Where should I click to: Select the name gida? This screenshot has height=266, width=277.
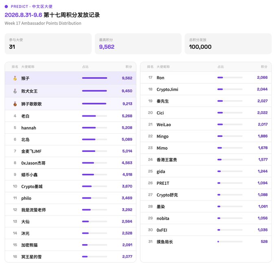(161, 171)
